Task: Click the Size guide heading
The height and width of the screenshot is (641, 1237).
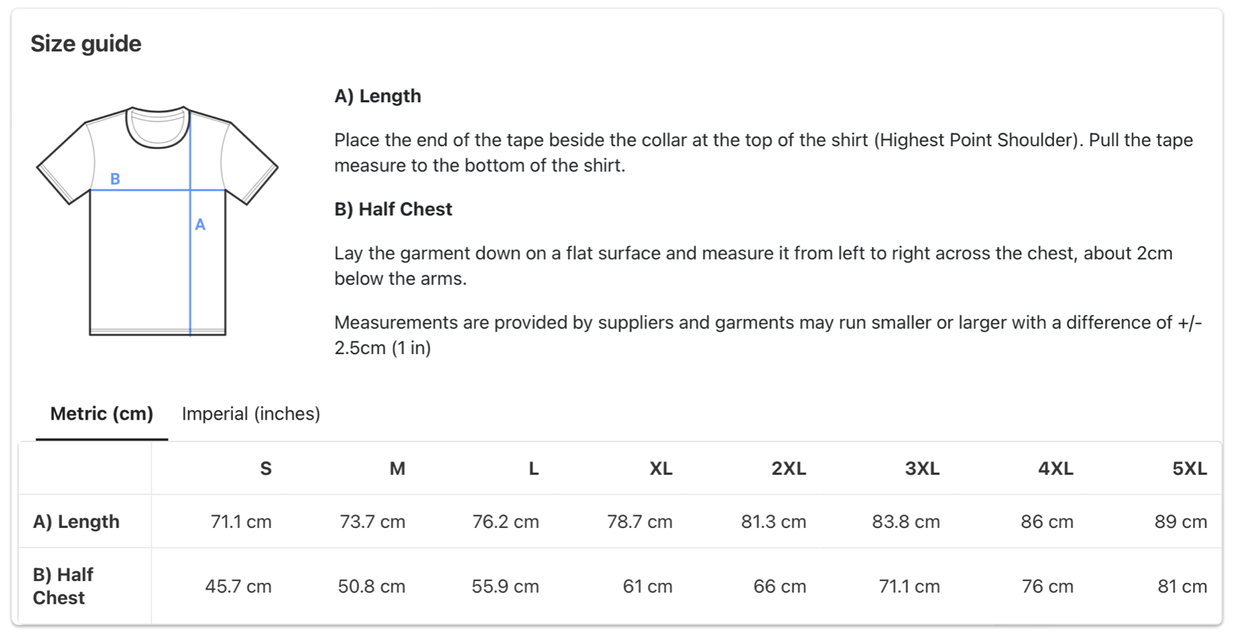Action: (x=86, y=44)
